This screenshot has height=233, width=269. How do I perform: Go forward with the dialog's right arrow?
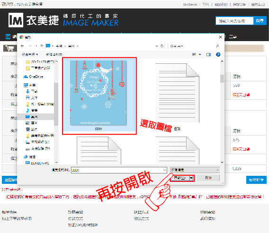pyautogui.click(x=30, y=46)
